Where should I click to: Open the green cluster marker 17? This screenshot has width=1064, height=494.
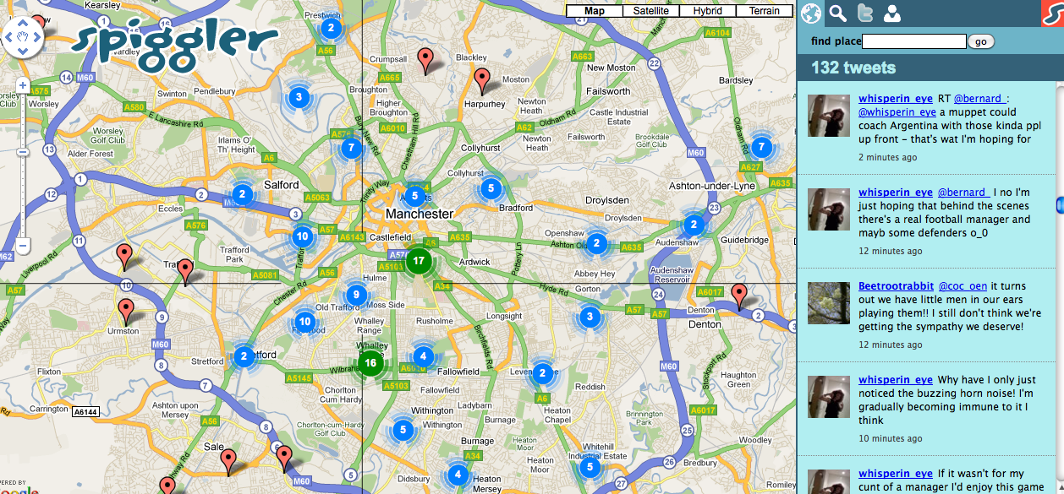418,261
